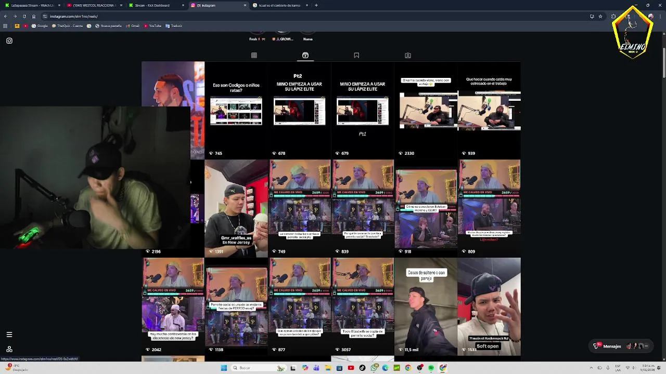Select the Reels tab icon
The height and width of the screenshot is (374, 666).
pyautogui.click(x=305, y=55)
